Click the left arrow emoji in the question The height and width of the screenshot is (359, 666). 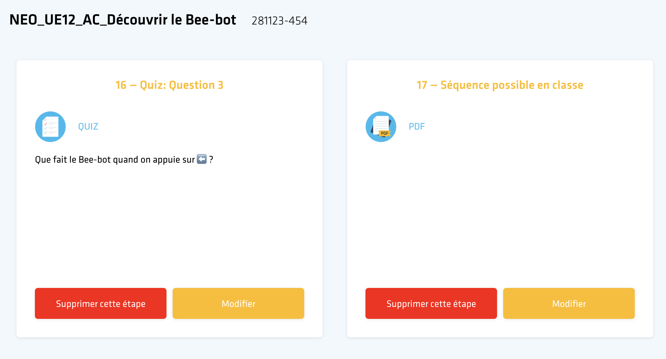(x=202, y=159)
